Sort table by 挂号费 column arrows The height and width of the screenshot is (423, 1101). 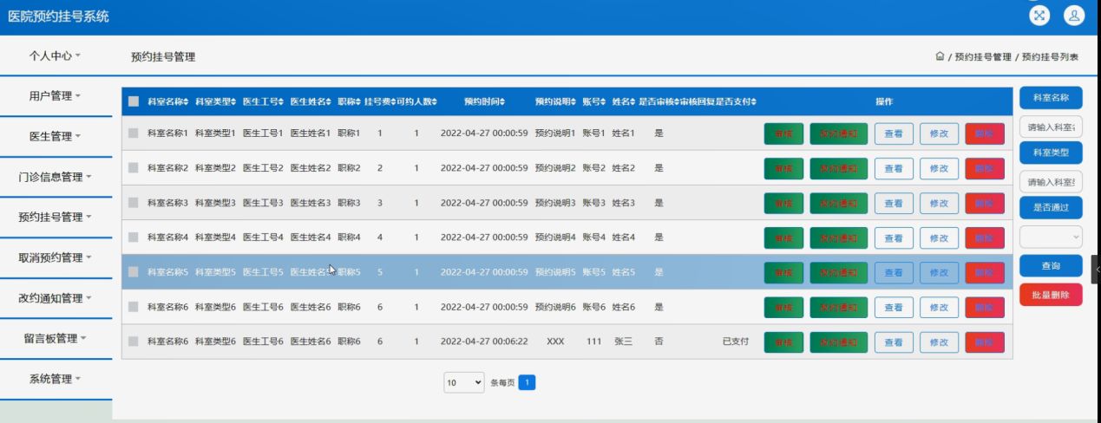click(x=393, y=101)
